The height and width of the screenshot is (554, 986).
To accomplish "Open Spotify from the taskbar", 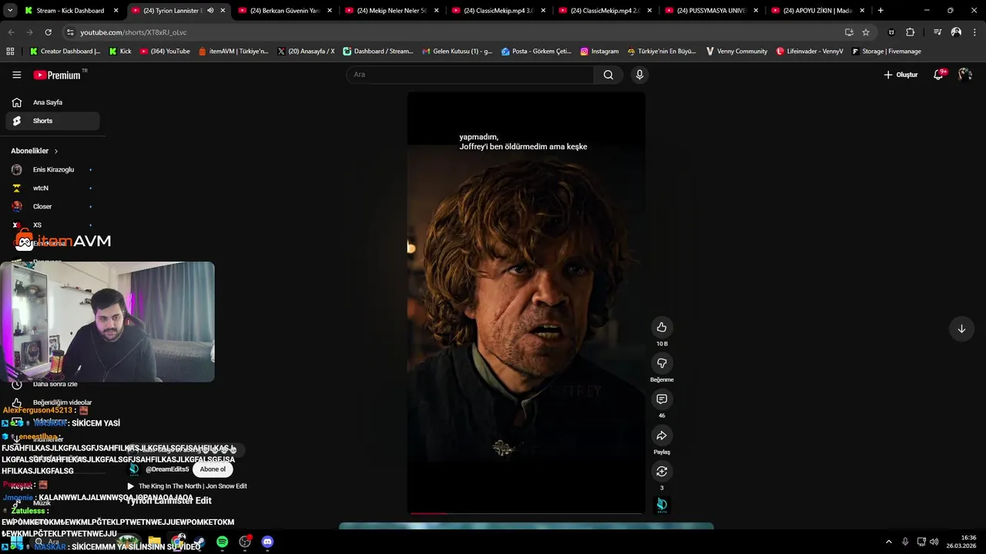I will (x=222, y=542).
